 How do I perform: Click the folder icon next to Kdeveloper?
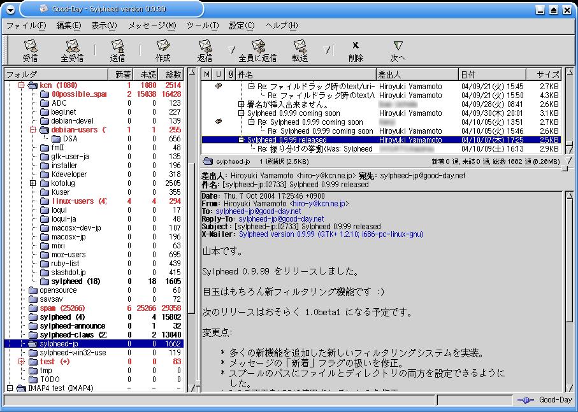[45, 174]
